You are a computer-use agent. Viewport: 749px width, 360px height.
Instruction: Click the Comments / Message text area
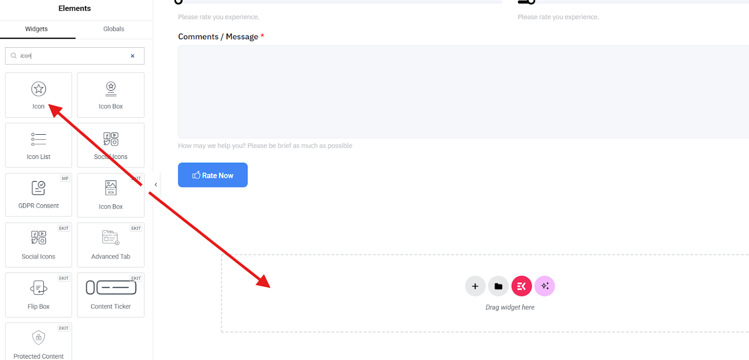[463, 92]
